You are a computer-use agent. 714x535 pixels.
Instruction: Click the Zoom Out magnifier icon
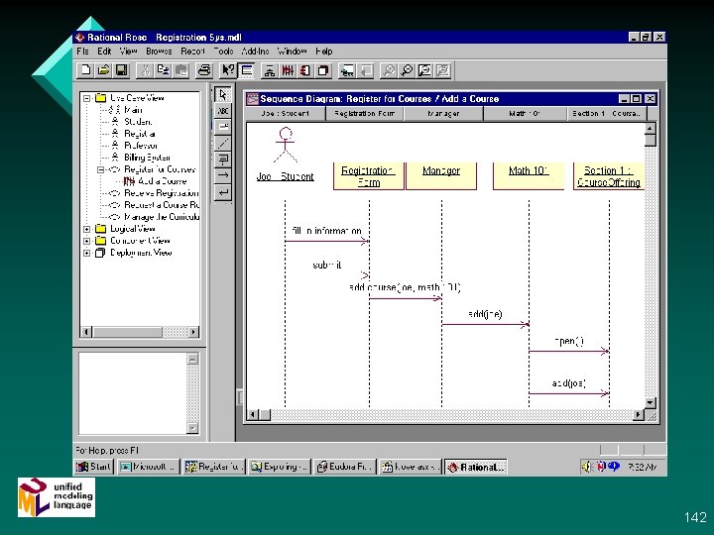pyautogui.click(x=407, y=70)
